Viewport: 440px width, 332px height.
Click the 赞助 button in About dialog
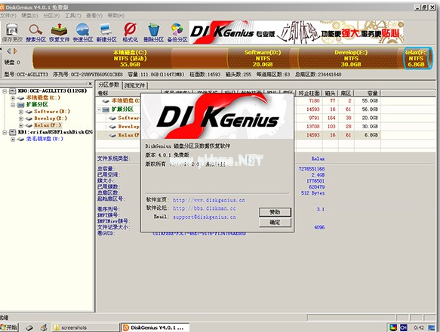click(x=275, y=212)
